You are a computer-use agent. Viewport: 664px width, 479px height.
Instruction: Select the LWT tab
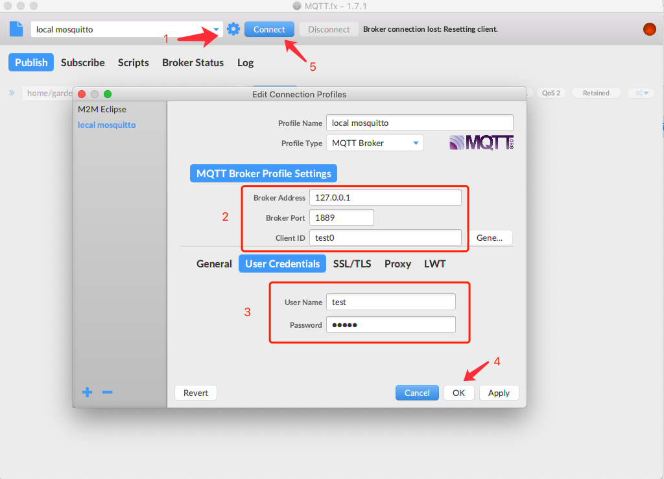pos(434,264)
